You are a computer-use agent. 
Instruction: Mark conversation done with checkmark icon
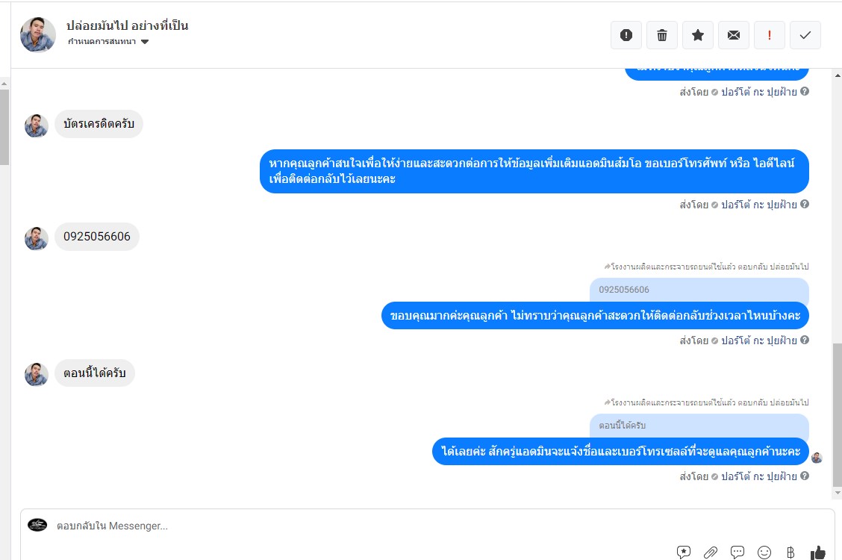(805, 35)
